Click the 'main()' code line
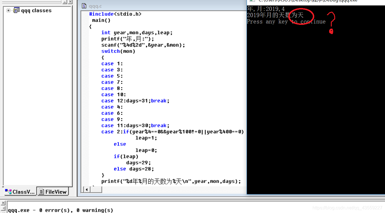Image resolution: width=385 pixels, height=213 pixels. (101, 20)
